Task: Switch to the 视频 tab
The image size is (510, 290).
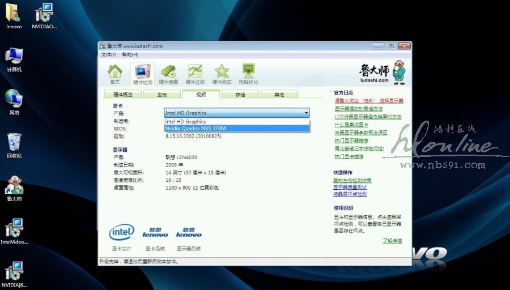Action: pyautogui.click(x=201, y=94)
